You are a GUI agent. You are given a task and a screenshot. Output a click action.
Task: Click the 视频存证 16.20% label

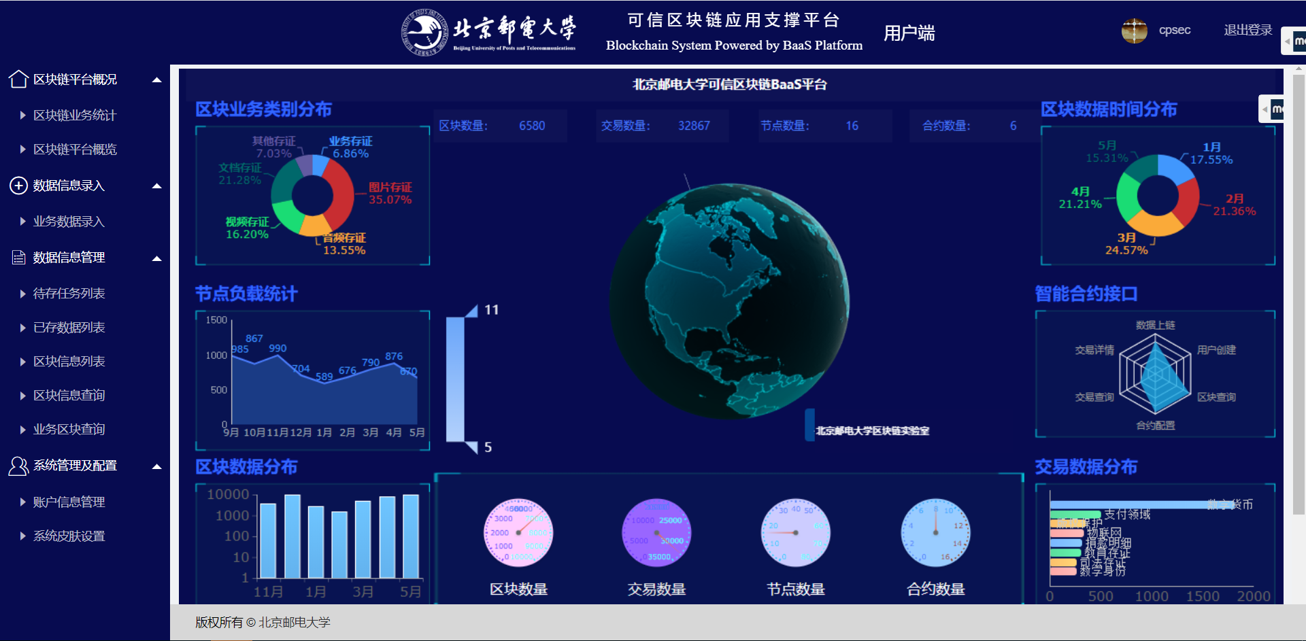247,228
